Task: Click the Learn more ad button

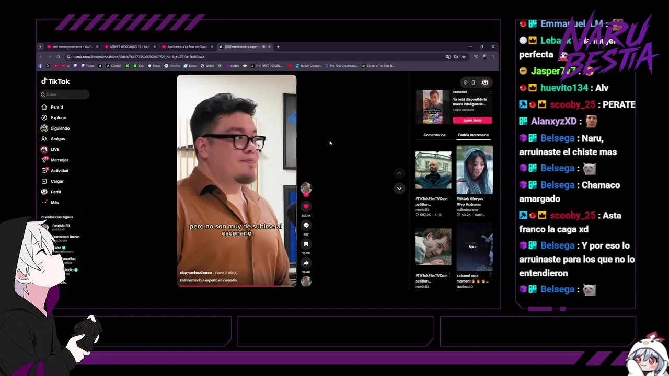Action: [472, 120]
